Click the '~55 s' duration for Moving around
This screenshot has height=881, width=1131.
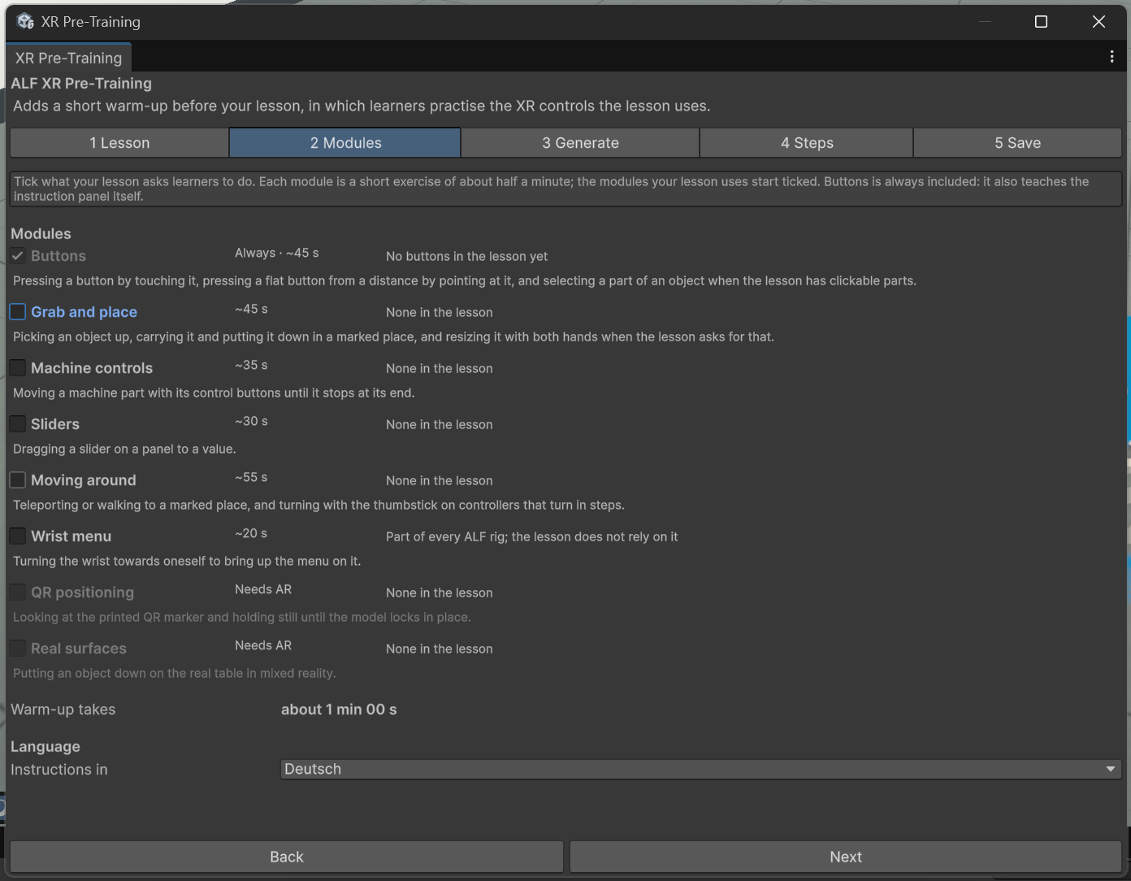[x=251, y=477]
